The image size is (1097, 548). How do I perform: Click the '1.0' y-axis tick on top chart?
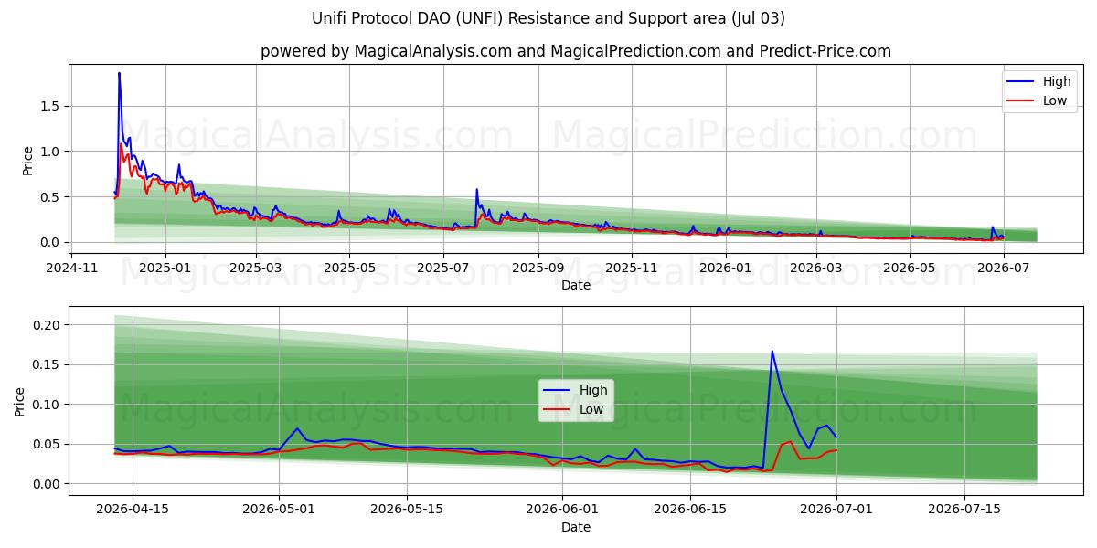(51, 152)
